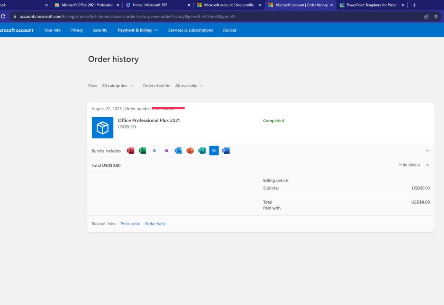The image size is (444, 305).
Task: Click the share page icon in address bar
Action: coord(426,16)
